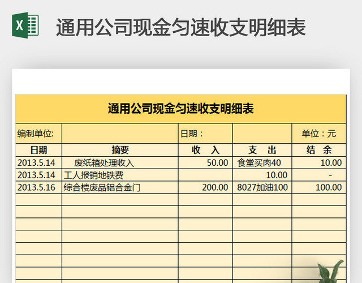Image resolution: width=362 pixels, height=283 pixels.
Task: Click expense cell 食堂买肉40
Action: point(262,162)
